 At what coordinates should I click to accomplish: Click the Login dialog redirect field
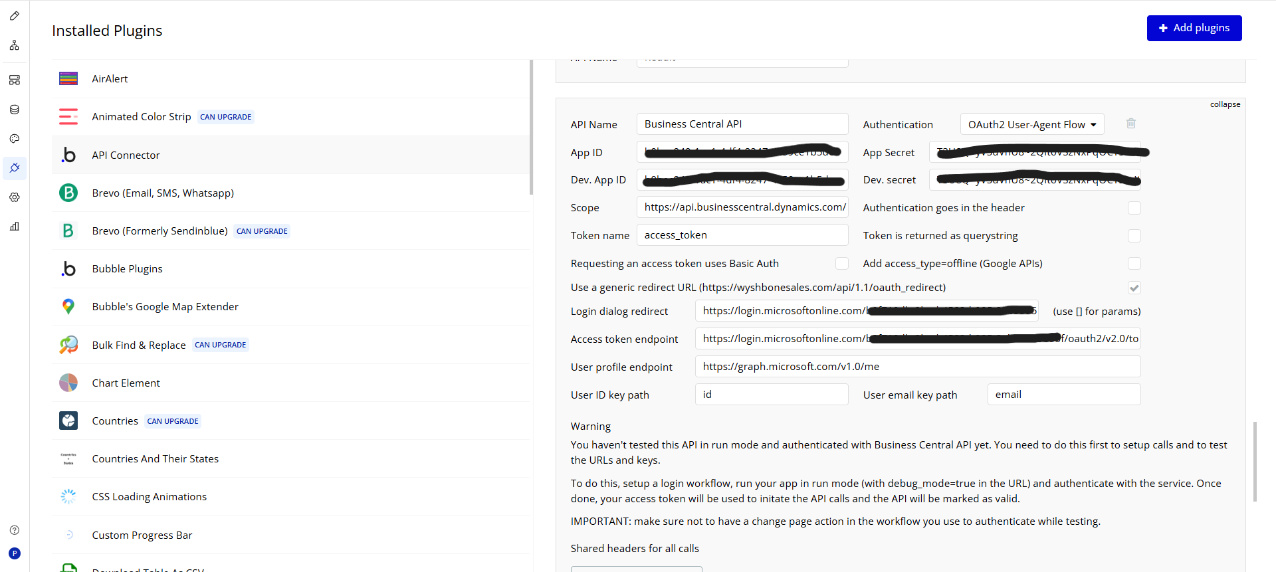(867, 311)
